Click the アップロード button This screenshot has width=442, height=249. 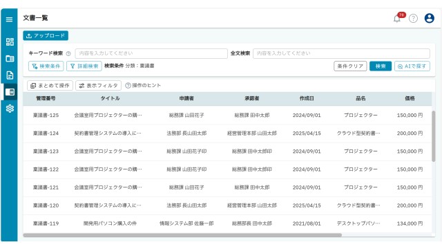(x=46, y=35)
